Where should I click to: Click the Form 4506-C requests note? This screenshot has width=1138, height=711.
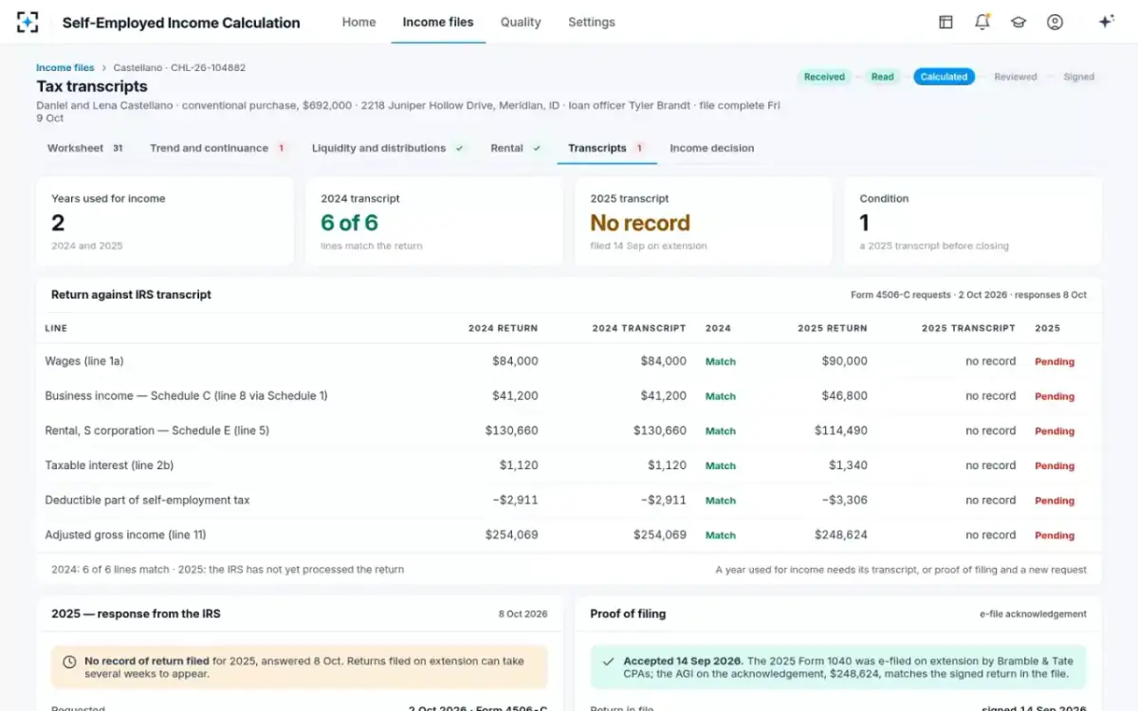968,295
